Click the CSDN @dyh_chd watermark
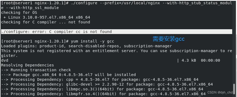The height and width of the screenshot is (97, 237). tap(220, 92)
